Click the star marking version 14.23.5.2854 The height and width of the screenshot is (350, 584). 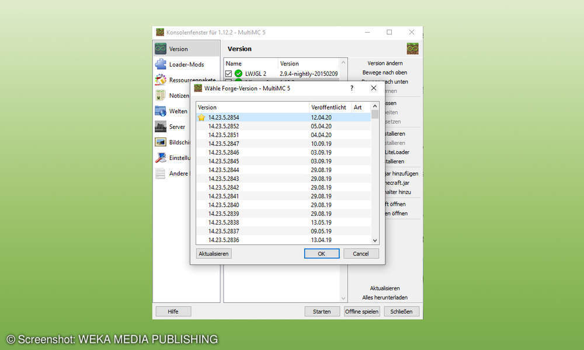click(x=201, y=117)
